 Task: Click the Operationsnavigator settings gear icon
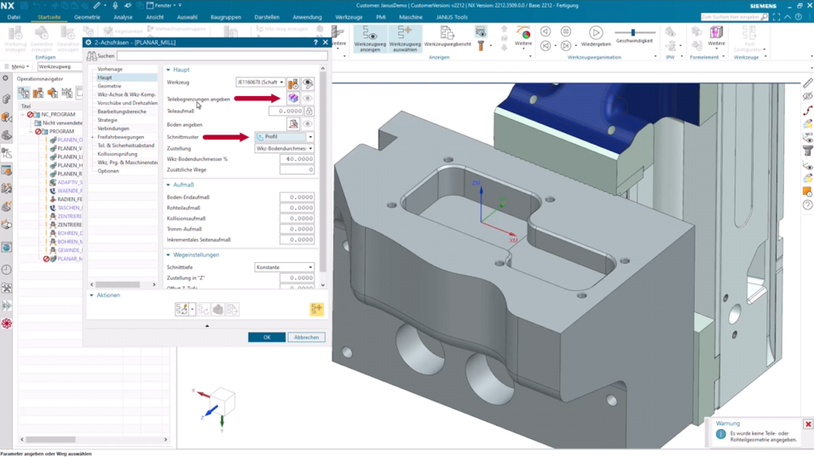6,79
